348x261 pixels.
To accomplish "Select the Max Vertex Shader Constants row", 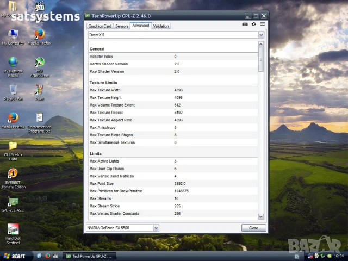I will [173, 214].
